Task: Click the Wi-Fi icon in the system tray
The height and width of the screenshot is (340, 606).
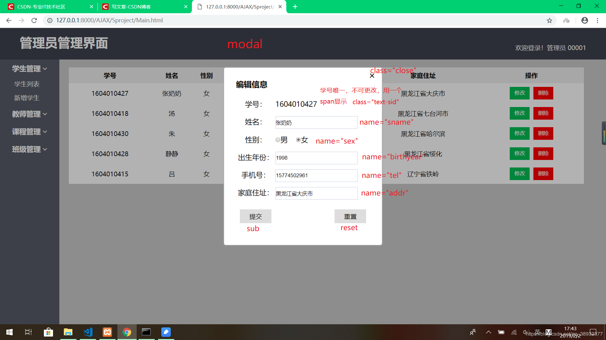Action: 514,332
